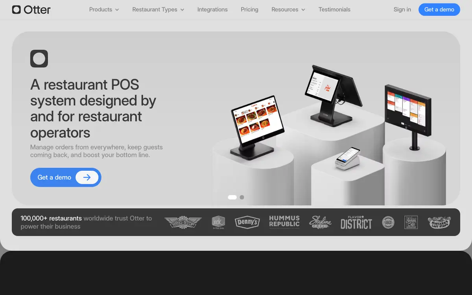
Task: Click the rounded square Otter icon in the hero
Action: pyautogui.click(x=39, y=59)
